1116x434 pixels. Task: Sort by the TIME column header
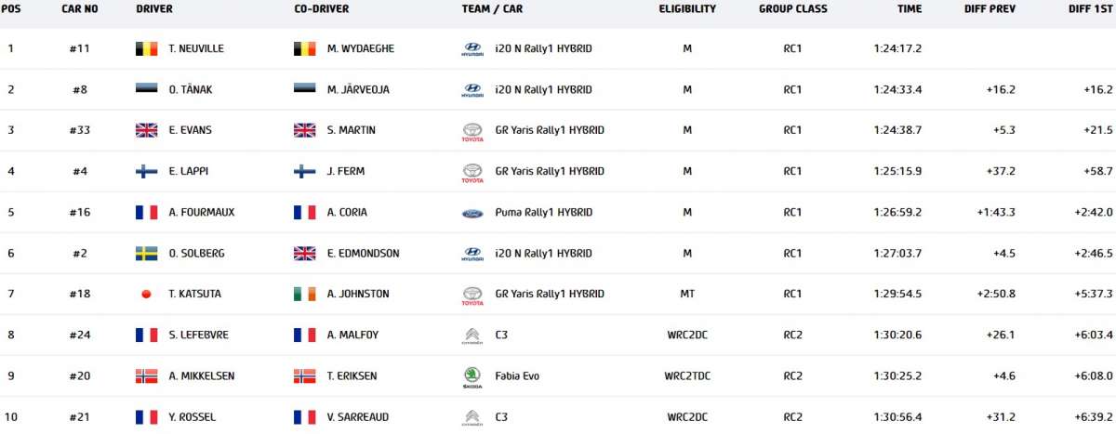910,9
